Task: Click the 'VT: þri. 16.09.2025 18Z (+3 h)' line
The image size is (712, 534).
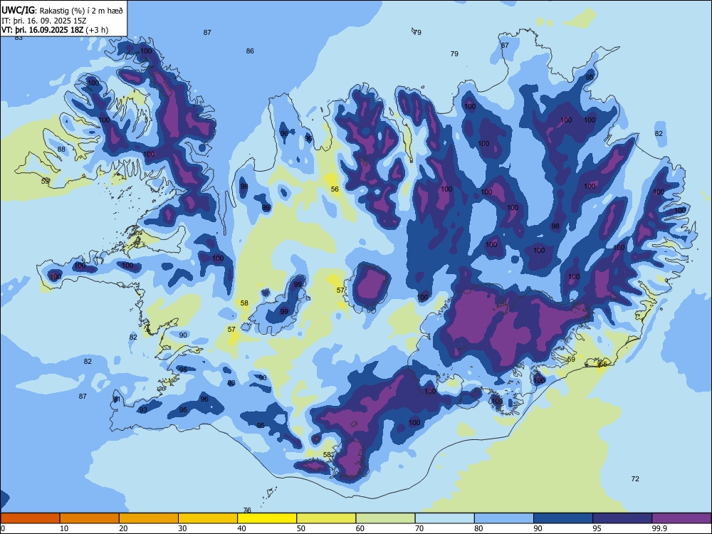Action: coord(55,30)
